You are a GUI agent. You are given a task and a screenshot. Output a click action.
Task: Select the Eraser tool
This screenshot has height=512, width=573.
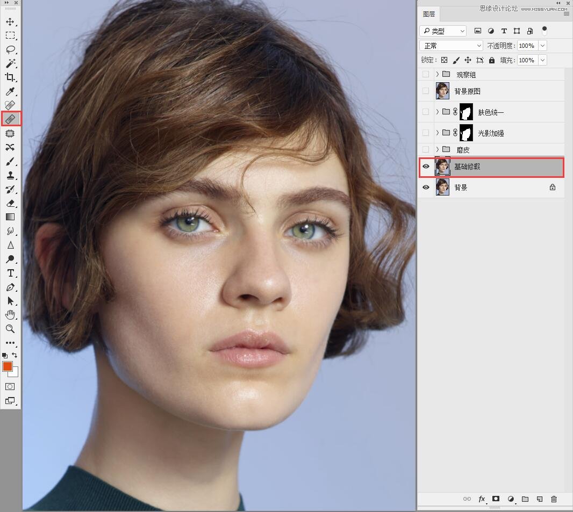pos(10,203)
